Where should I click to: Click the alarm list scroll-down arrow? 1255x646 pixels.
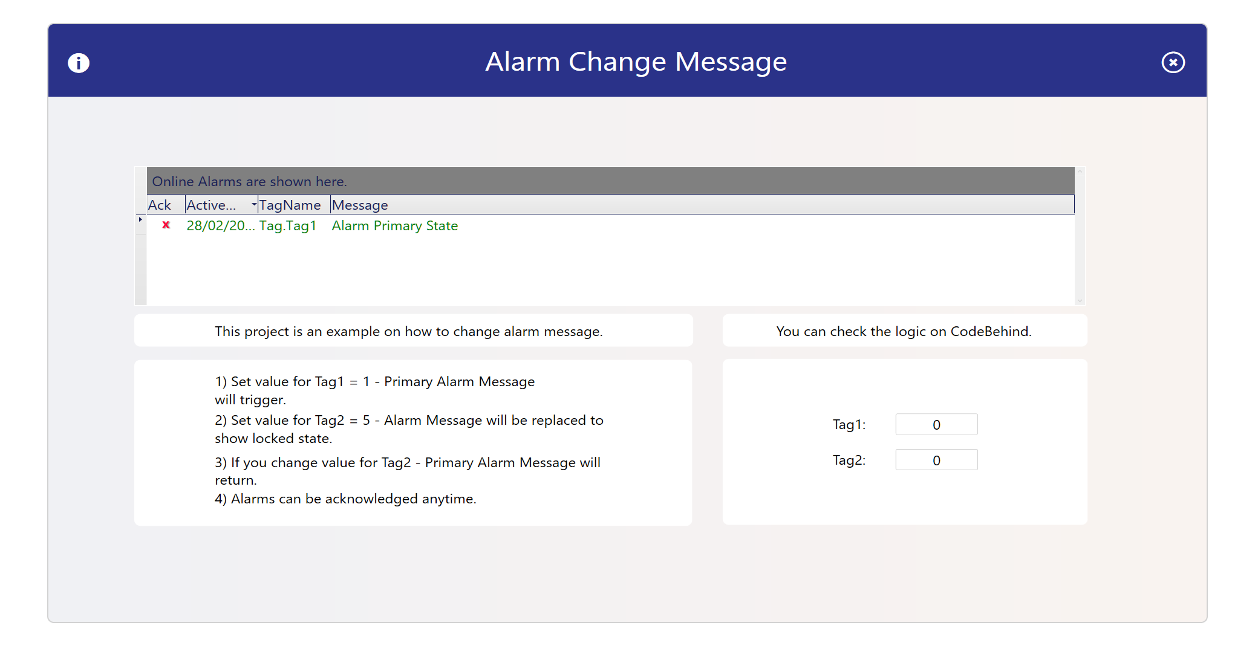click(x=1080, y=300)
